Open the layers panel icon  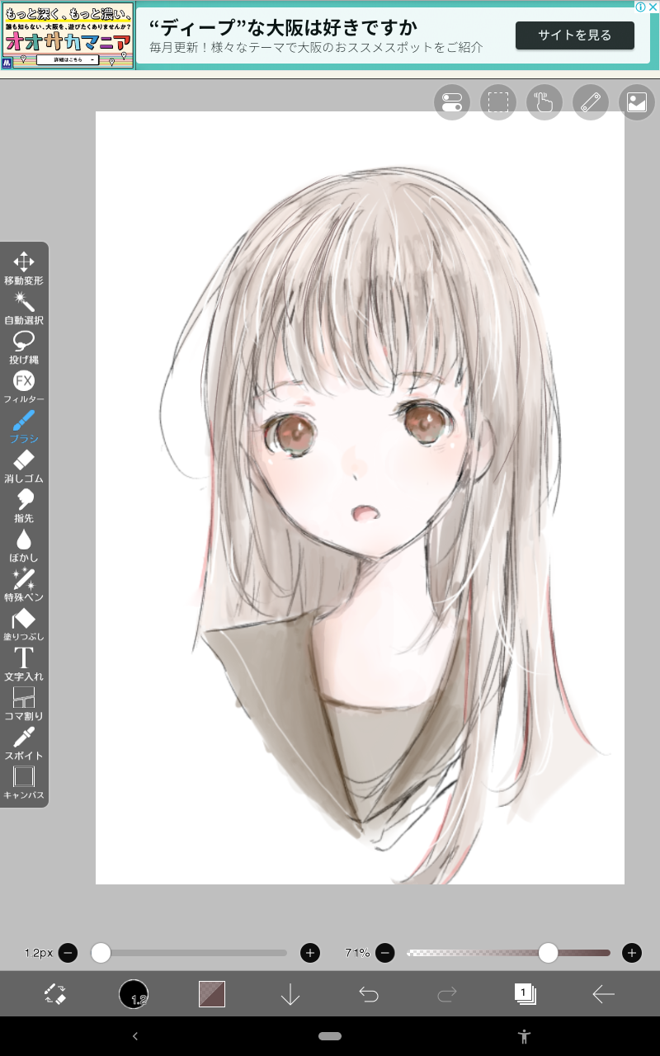526,993
